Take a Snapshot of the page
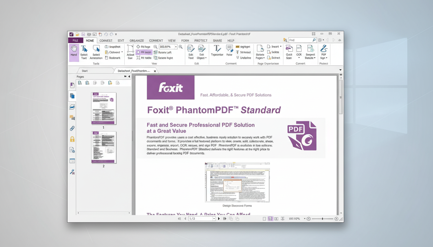This screenshot has width=433, height=247. 113,47
